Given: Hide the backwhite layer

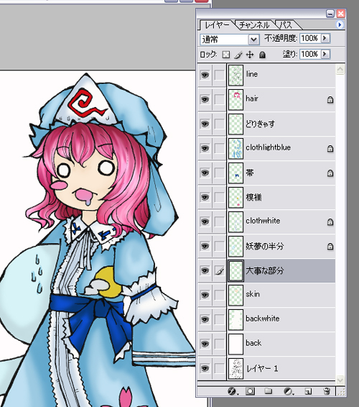Looking at the screenshot, I should coord(205,319).
